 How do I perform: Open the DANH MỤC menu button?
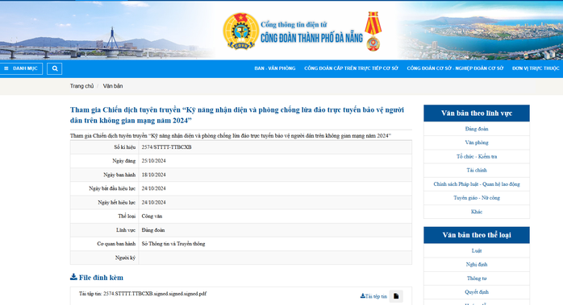tap(21, 68)
